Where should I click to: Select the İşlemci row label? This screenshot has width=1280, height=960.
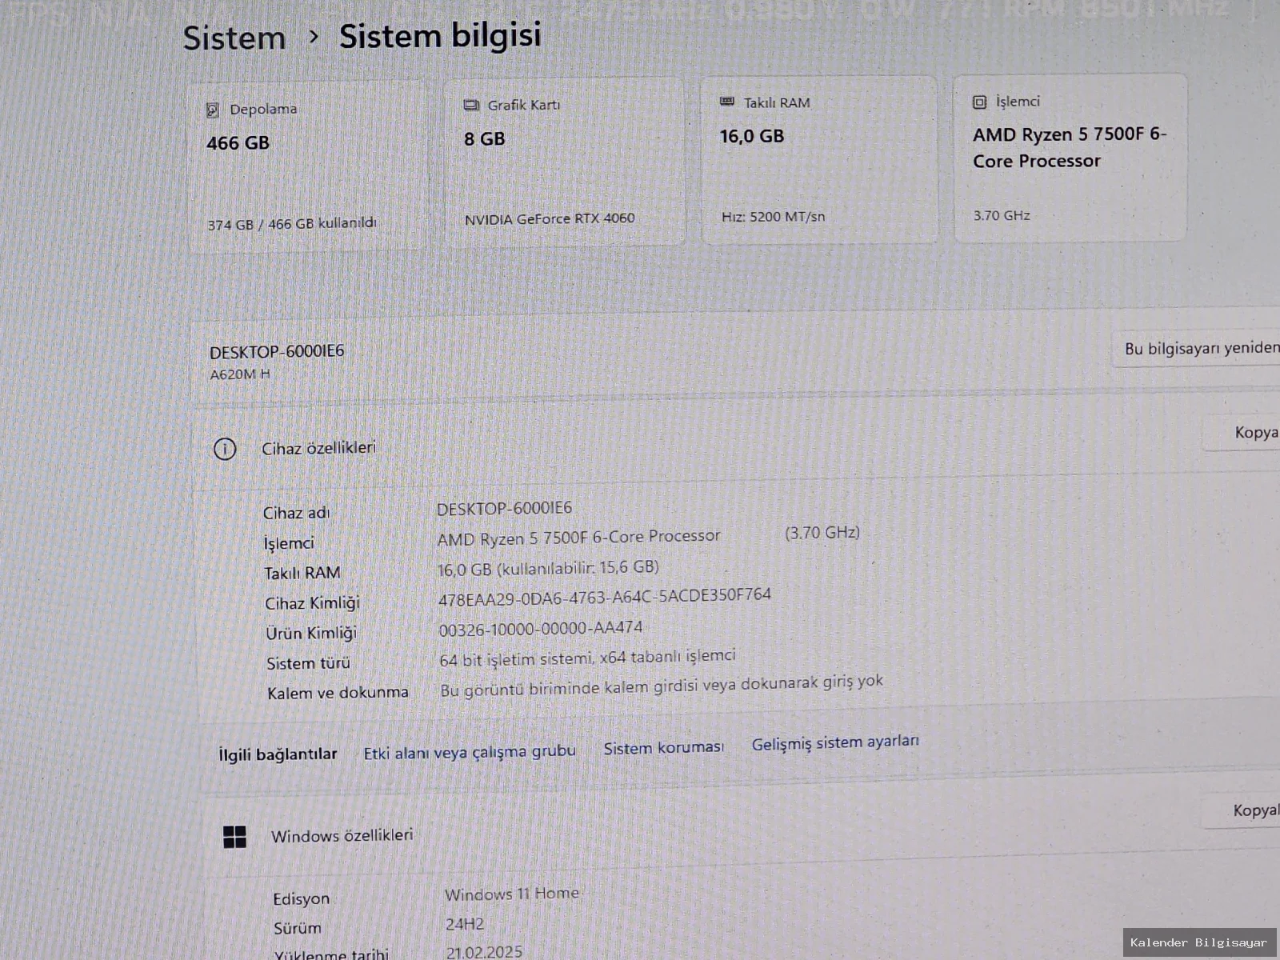pos(289,543)
